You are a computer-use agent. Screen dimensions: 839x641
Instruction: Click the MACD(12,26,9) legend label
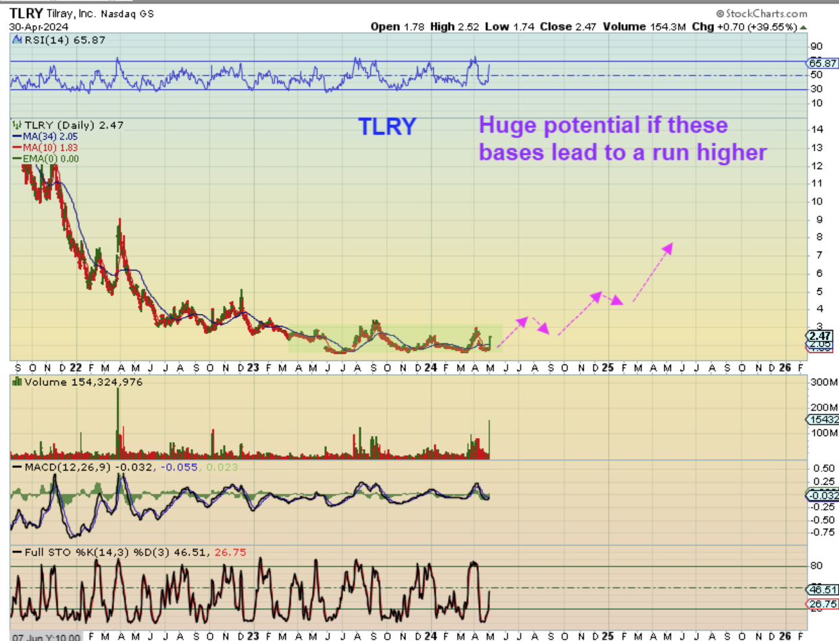coord(67,467)
